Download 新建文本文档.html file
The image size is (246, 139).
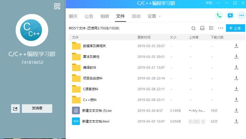pos(236,121)
